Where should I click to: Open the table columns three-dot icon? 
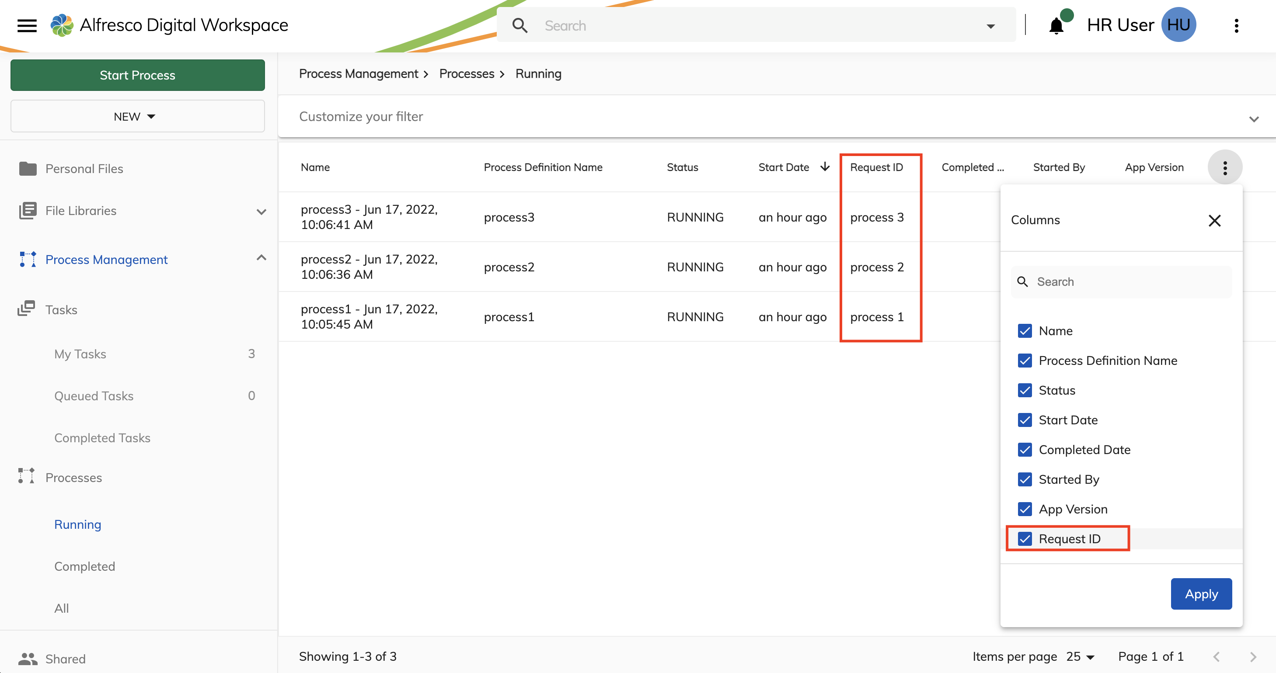click(1225, 167)
